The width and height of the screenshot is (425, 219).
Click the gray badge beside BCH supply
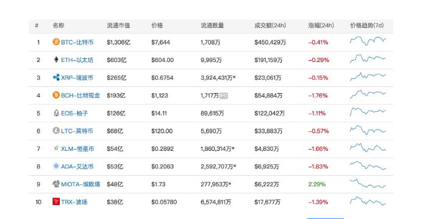click(224, 96)
